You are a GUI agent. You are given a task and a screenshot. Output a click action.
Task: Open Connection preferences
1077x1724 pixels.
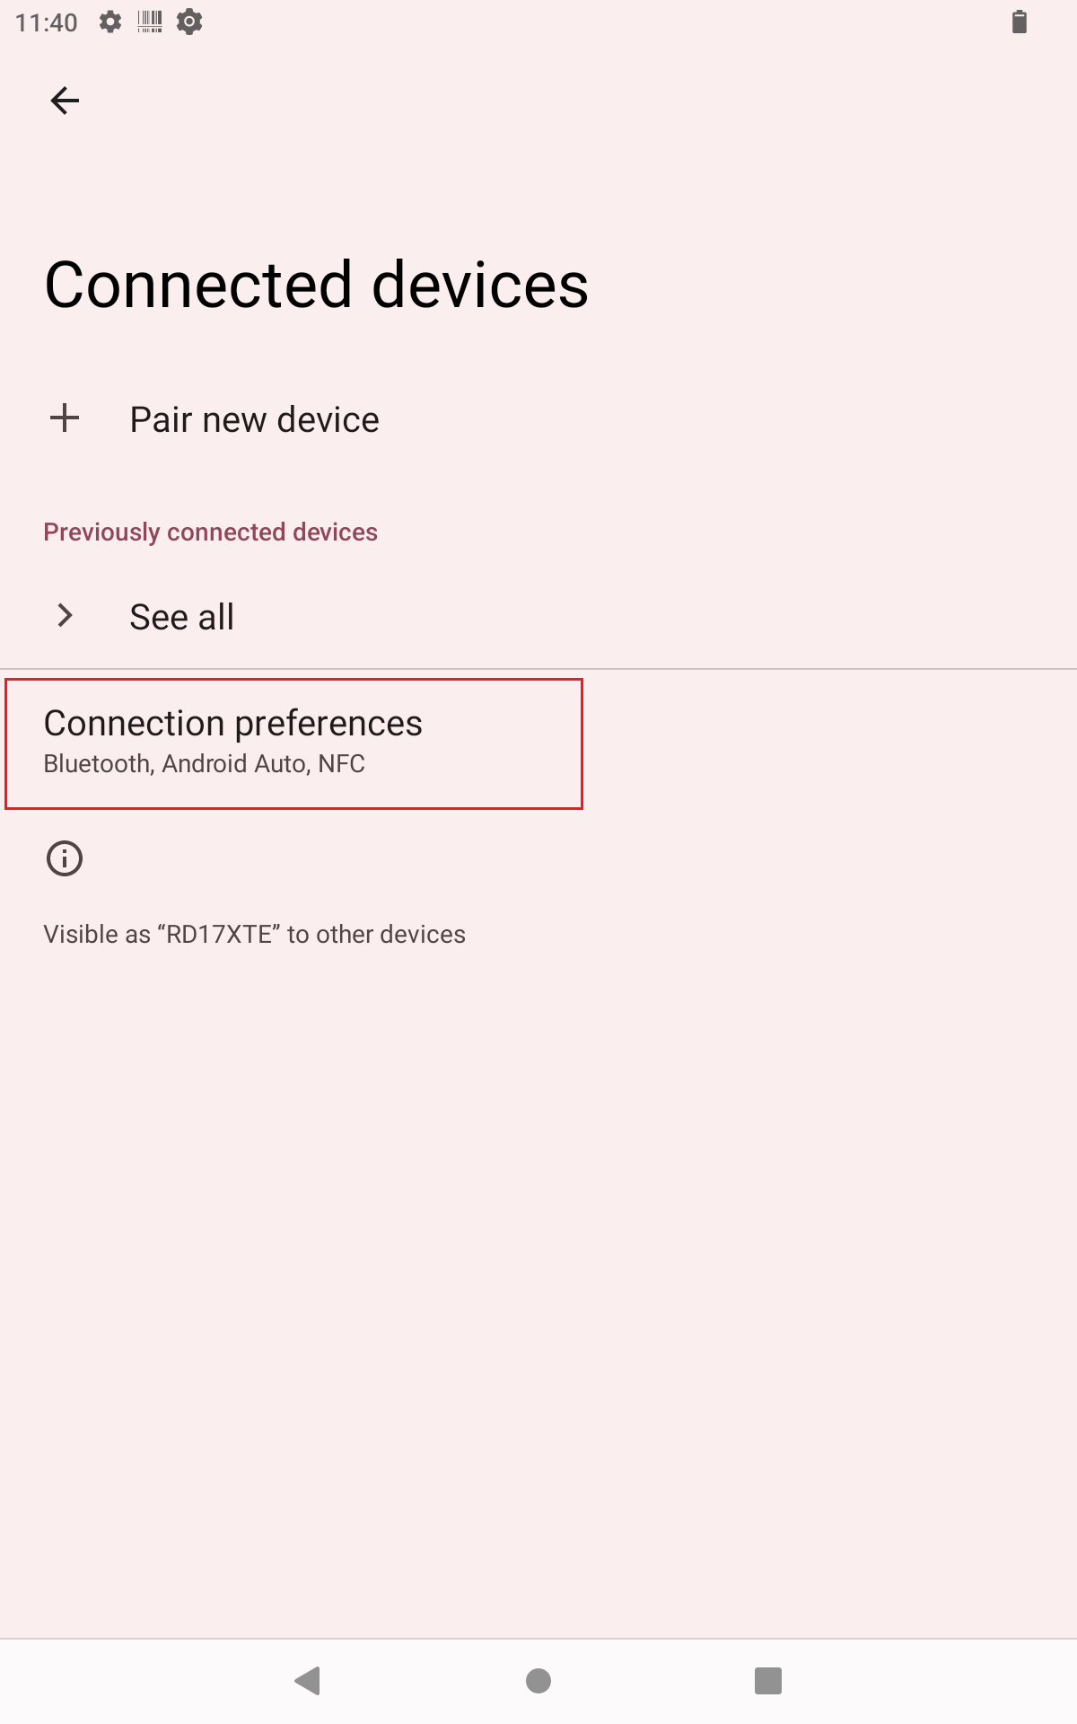pyautogui.click(x=233, y=724)
